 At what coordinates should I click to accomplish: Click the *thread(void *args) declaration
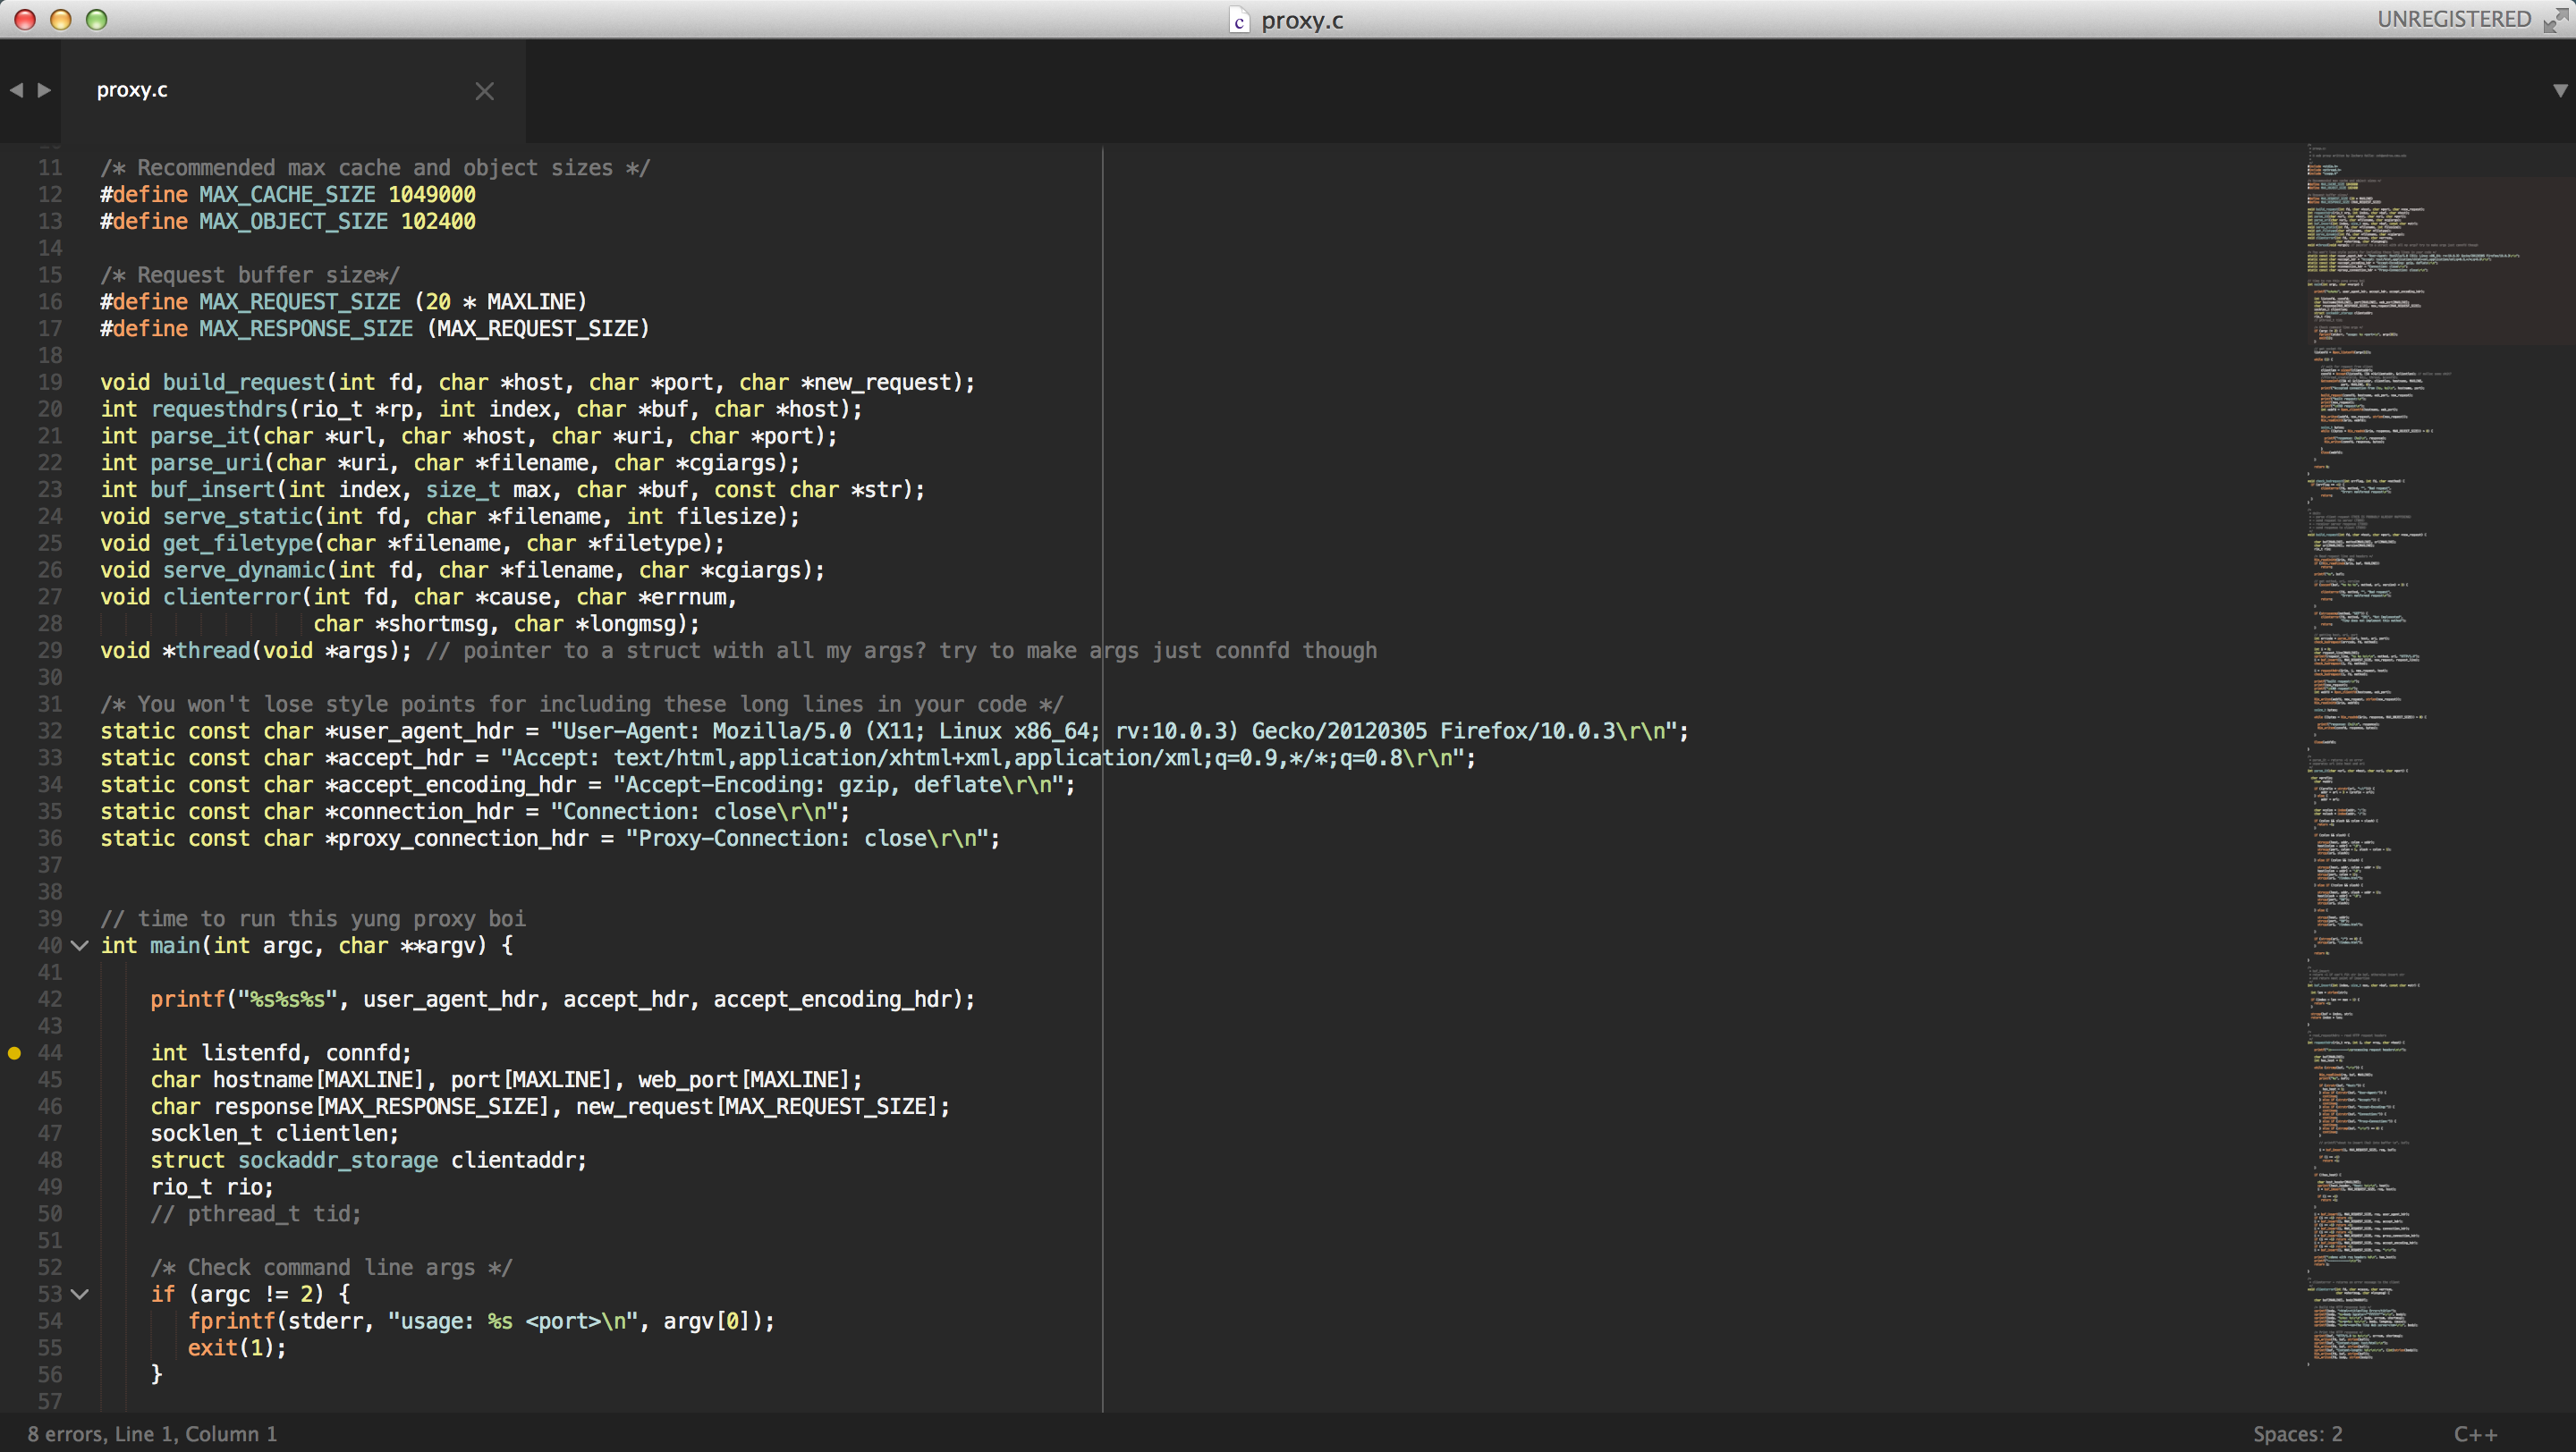pos(256,651)
